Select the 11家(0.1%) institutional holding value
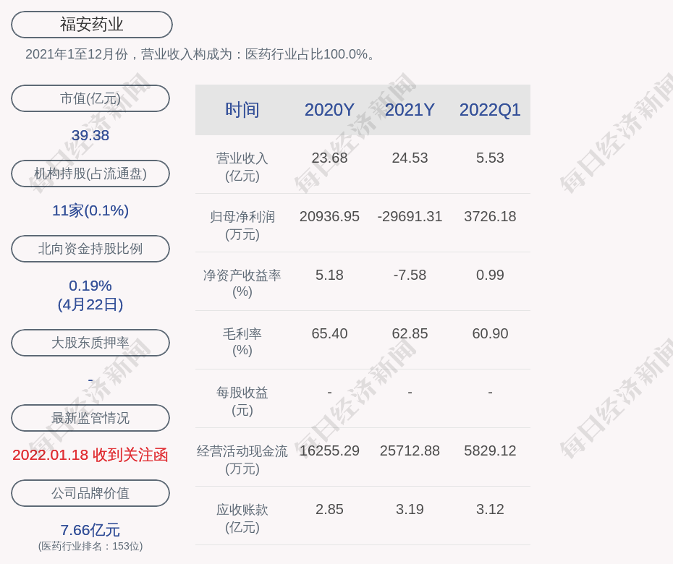The image size is (673, 564). (x=90, y=210)
